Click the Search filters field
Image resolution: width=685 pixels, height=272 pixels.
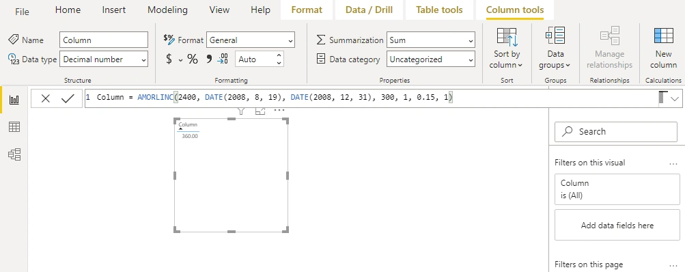(616, 132)
